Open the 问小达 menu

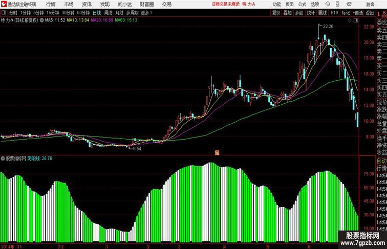(124, 4)
